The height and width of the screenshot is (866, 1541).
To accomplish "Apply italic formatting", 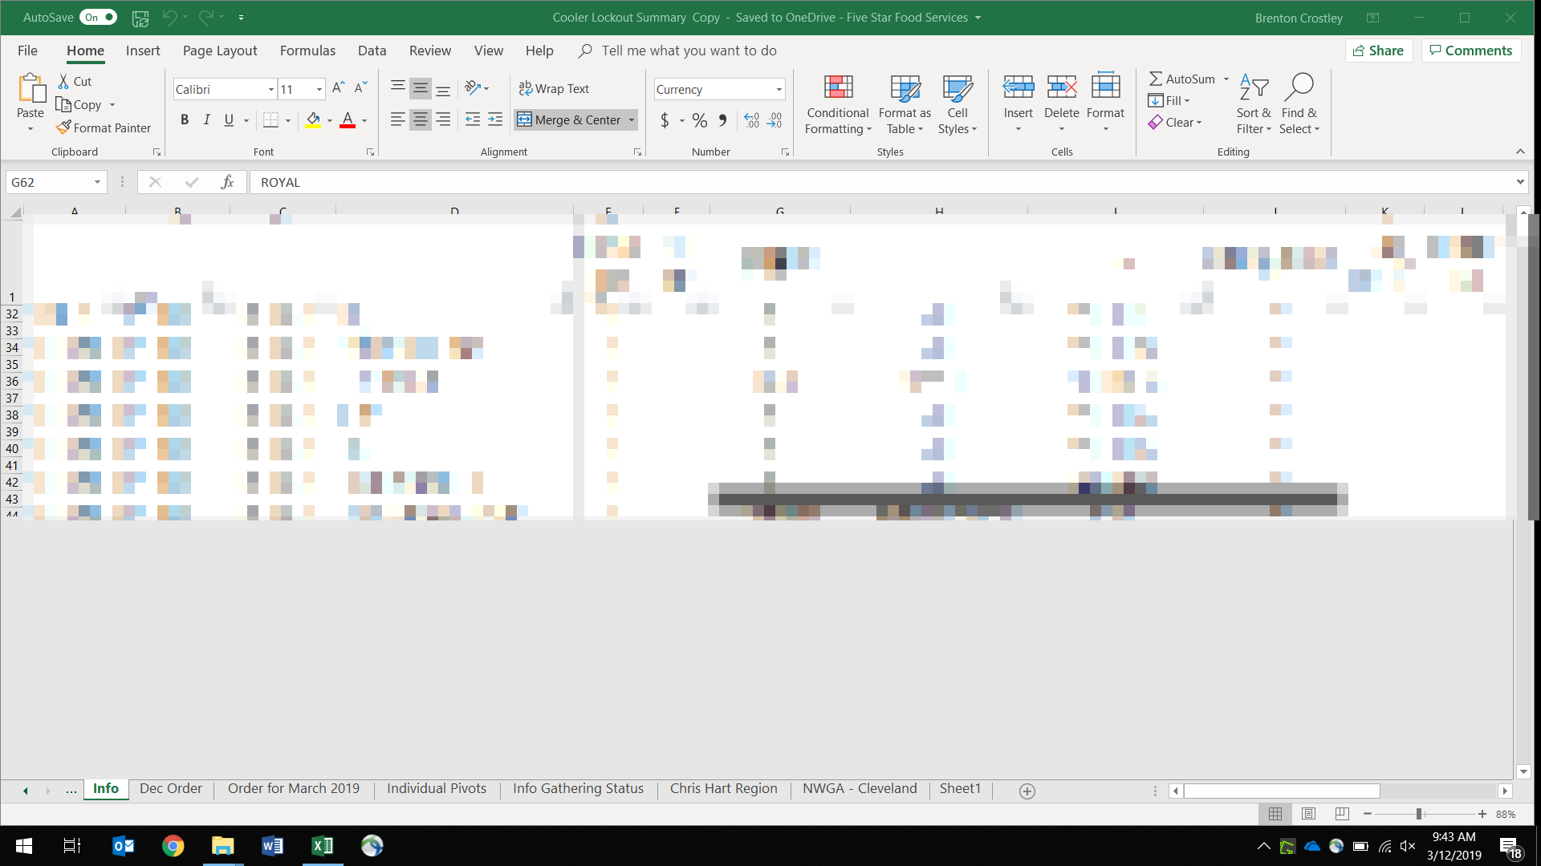I will point(206,119).
